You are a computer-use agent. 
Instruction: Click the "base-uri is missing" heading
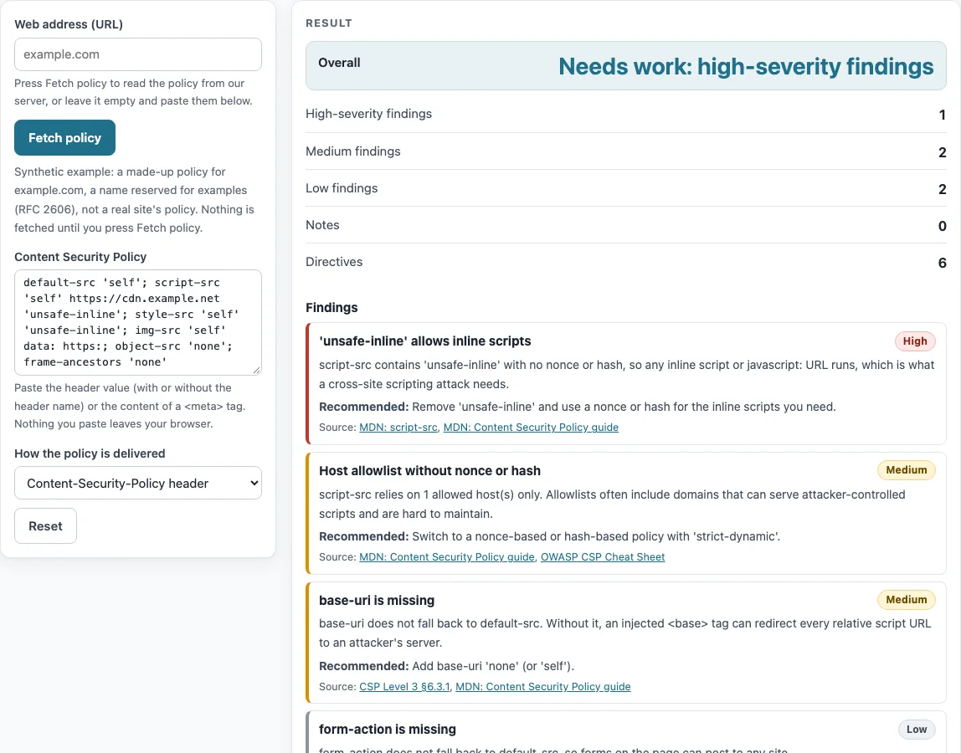tap(377, 601)
